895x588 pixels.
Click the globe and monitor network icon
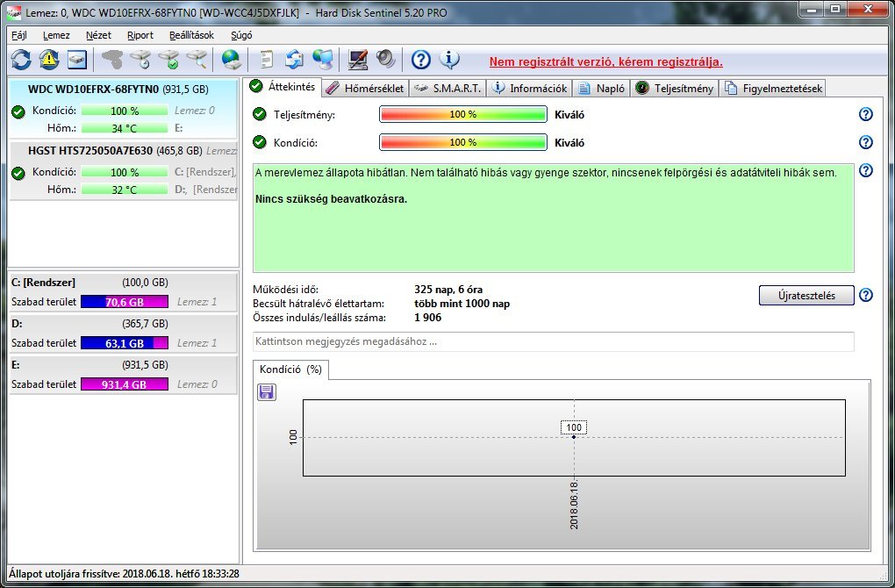(x=323, y=60)
